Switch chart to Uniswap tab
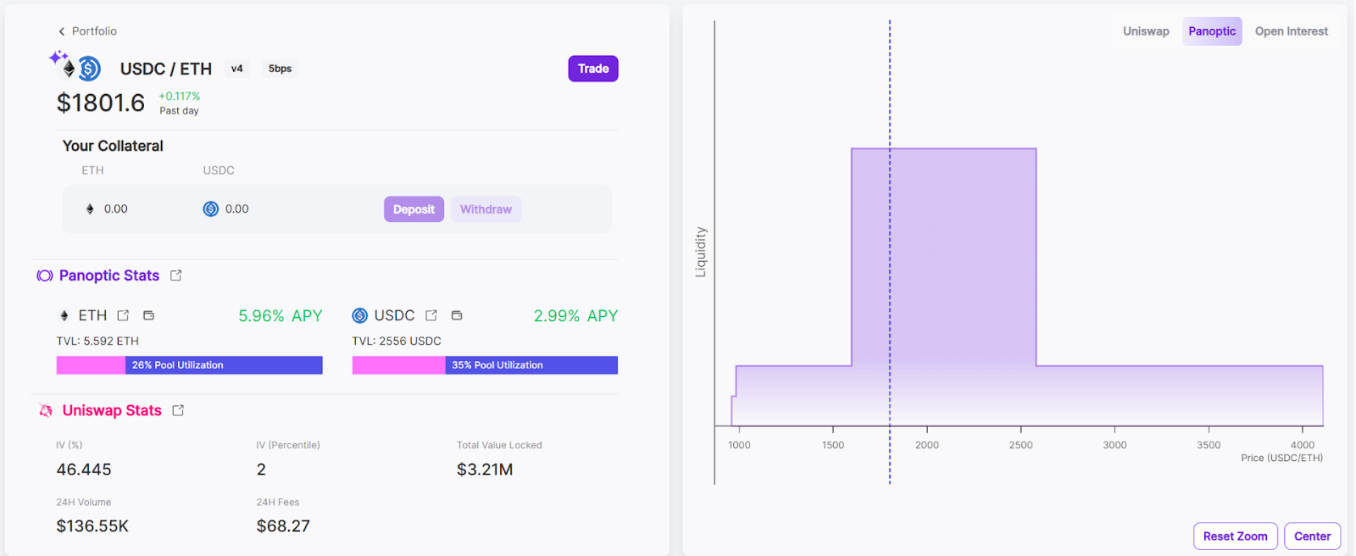 (1146, 31)
